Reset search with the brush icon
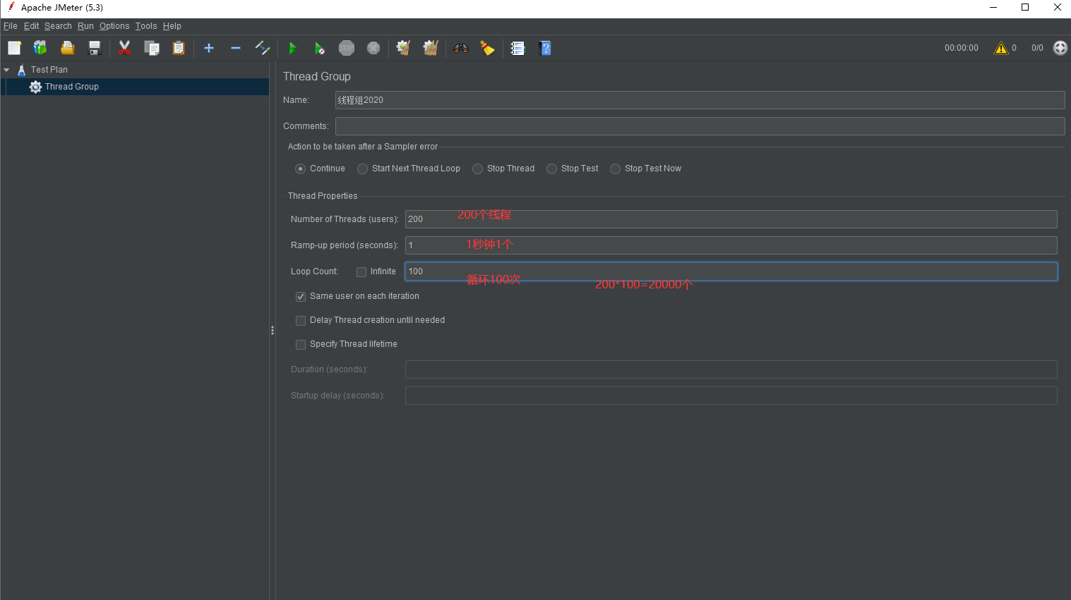 (487, 48)
